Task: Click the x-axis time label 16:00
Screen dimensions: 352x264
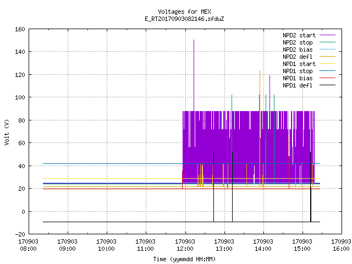Action: pyautogui.click(x=341, y=249)
